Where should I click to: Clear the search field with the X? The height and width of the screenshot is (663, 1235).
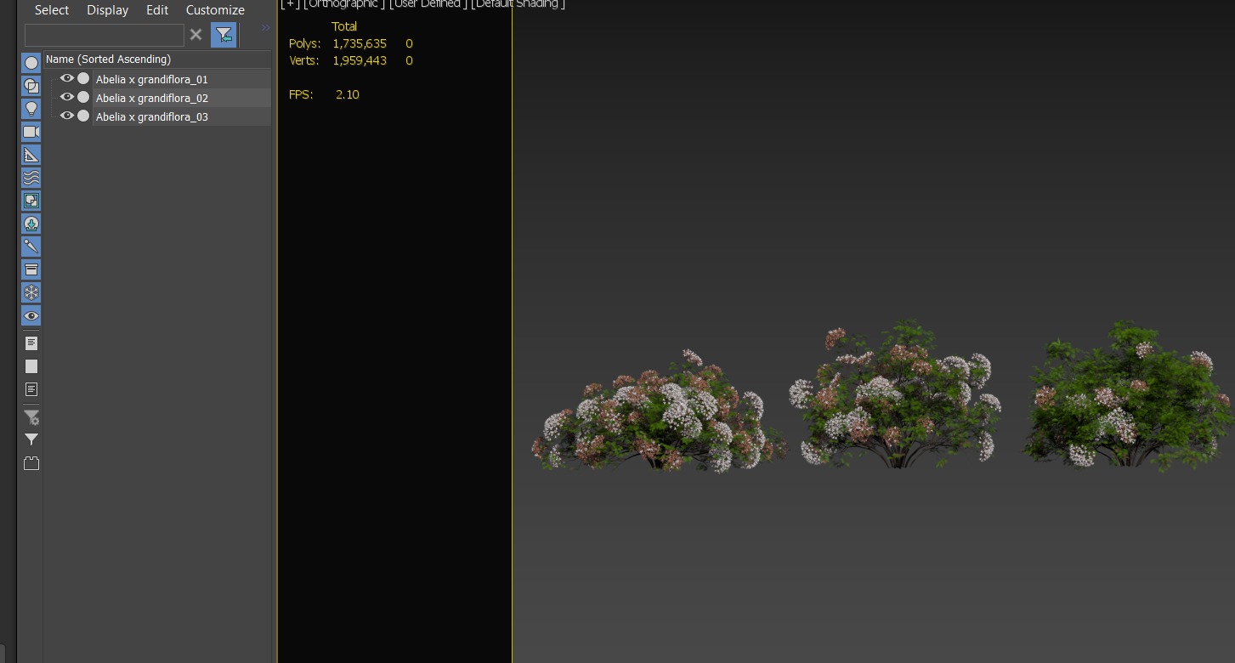click(195, 35)
